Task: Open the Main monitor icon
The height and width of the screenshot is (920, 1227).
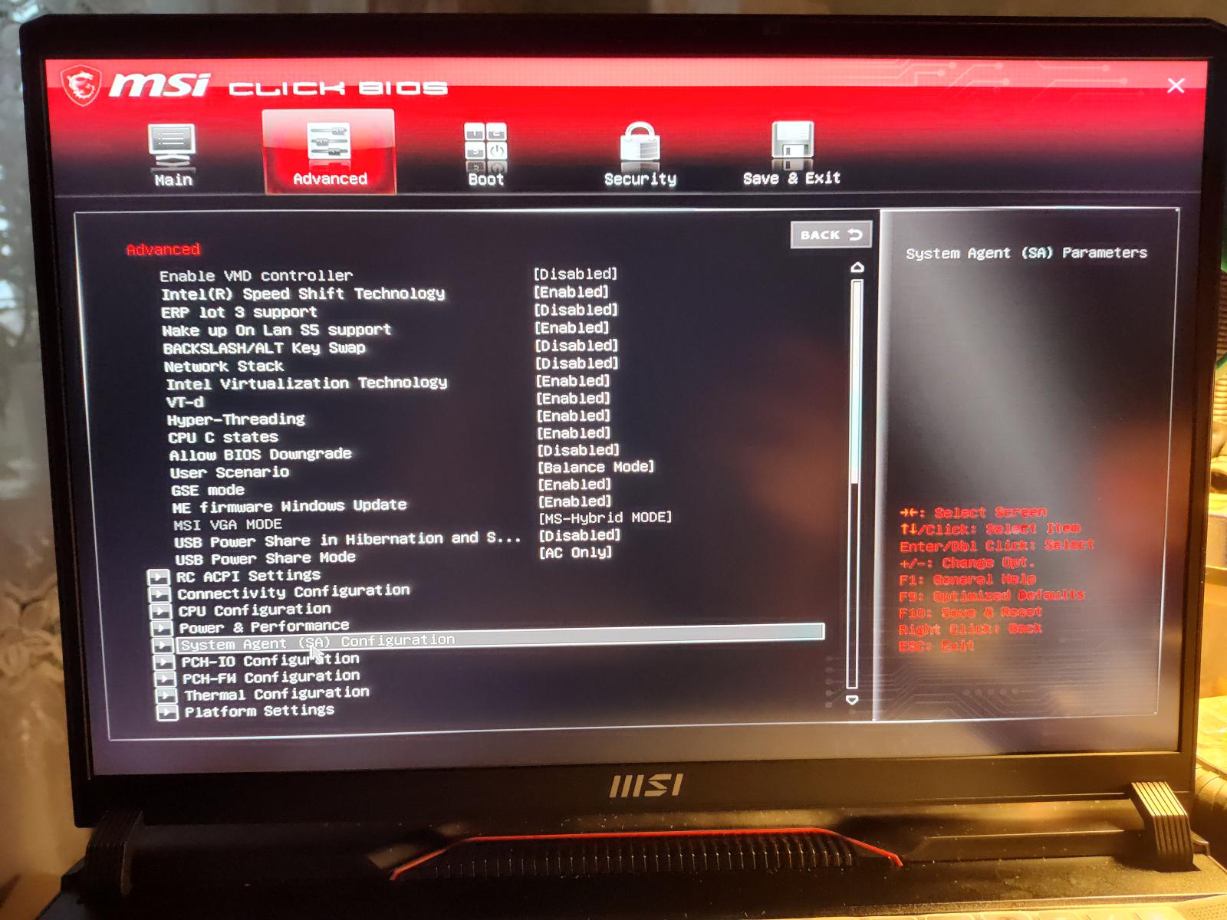Action: (x=172, y=146)
